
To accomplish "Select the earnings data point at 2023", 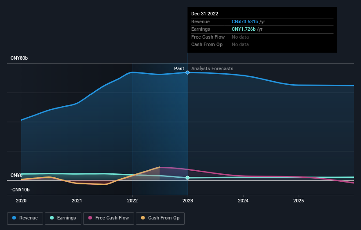I will click(187, 178).
